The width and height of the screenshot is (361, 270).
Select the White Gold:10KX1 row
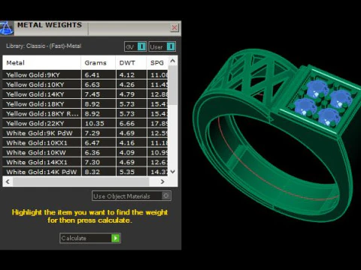click(x=85, y=142)
